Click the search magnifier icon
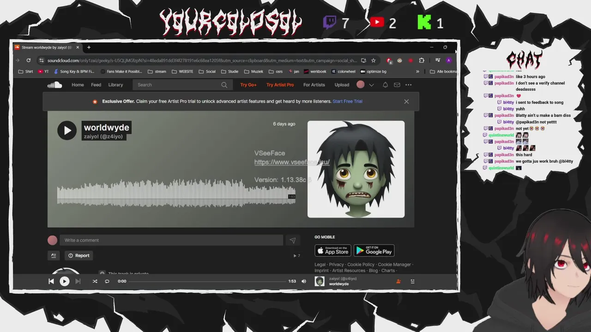The height and width of the screenshot is (332, 591). [x=224, y=85]
